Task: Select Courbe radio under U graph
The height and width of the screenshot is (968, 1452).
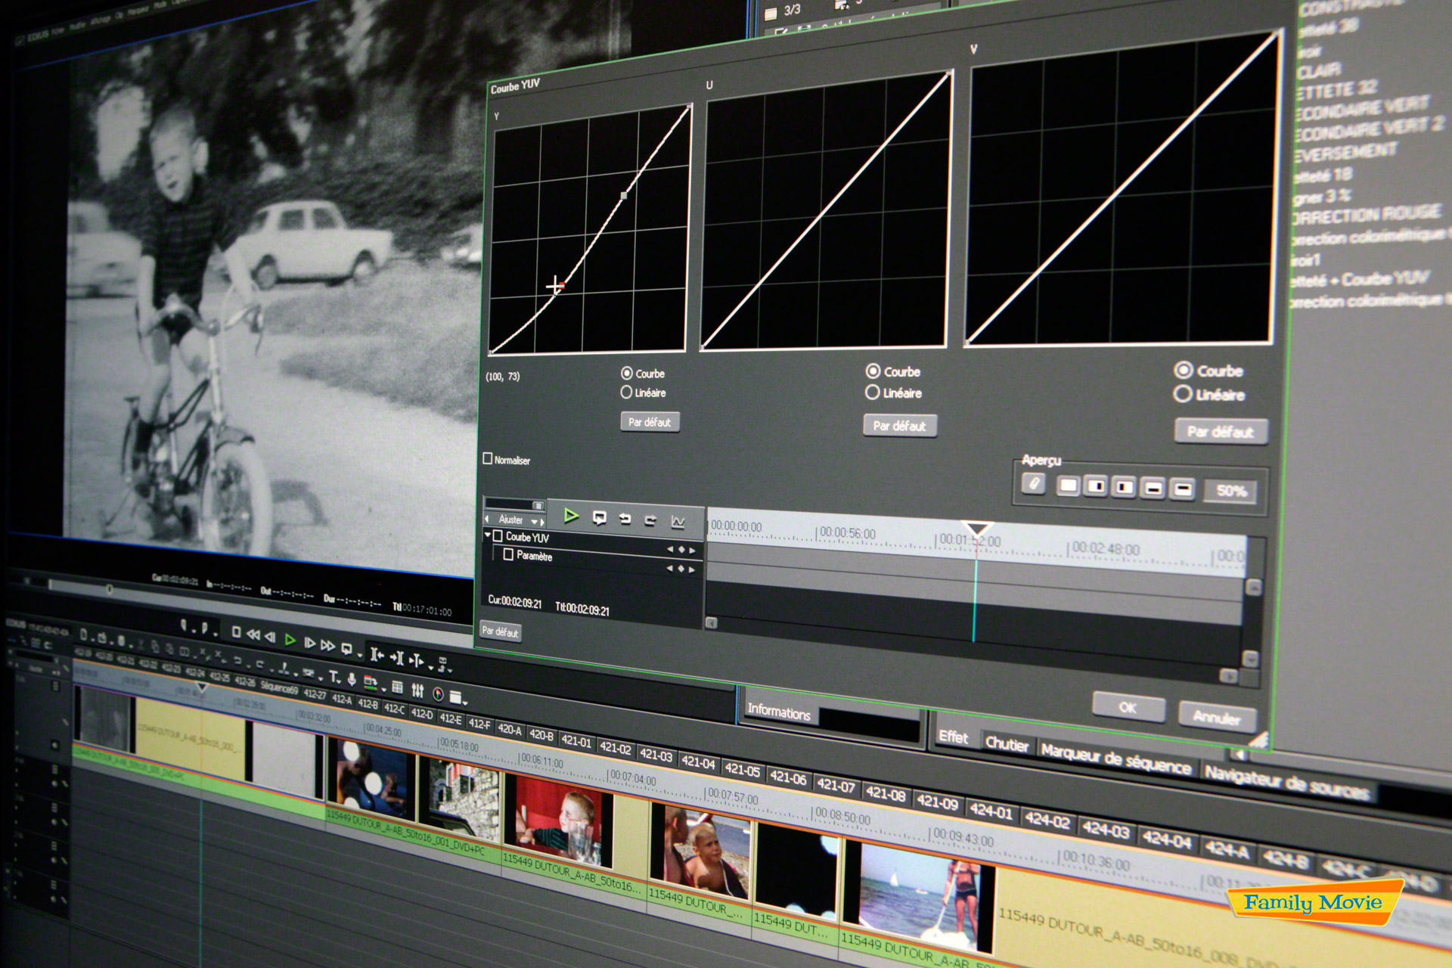Action: pyautogui.click(x=873, y=371)
